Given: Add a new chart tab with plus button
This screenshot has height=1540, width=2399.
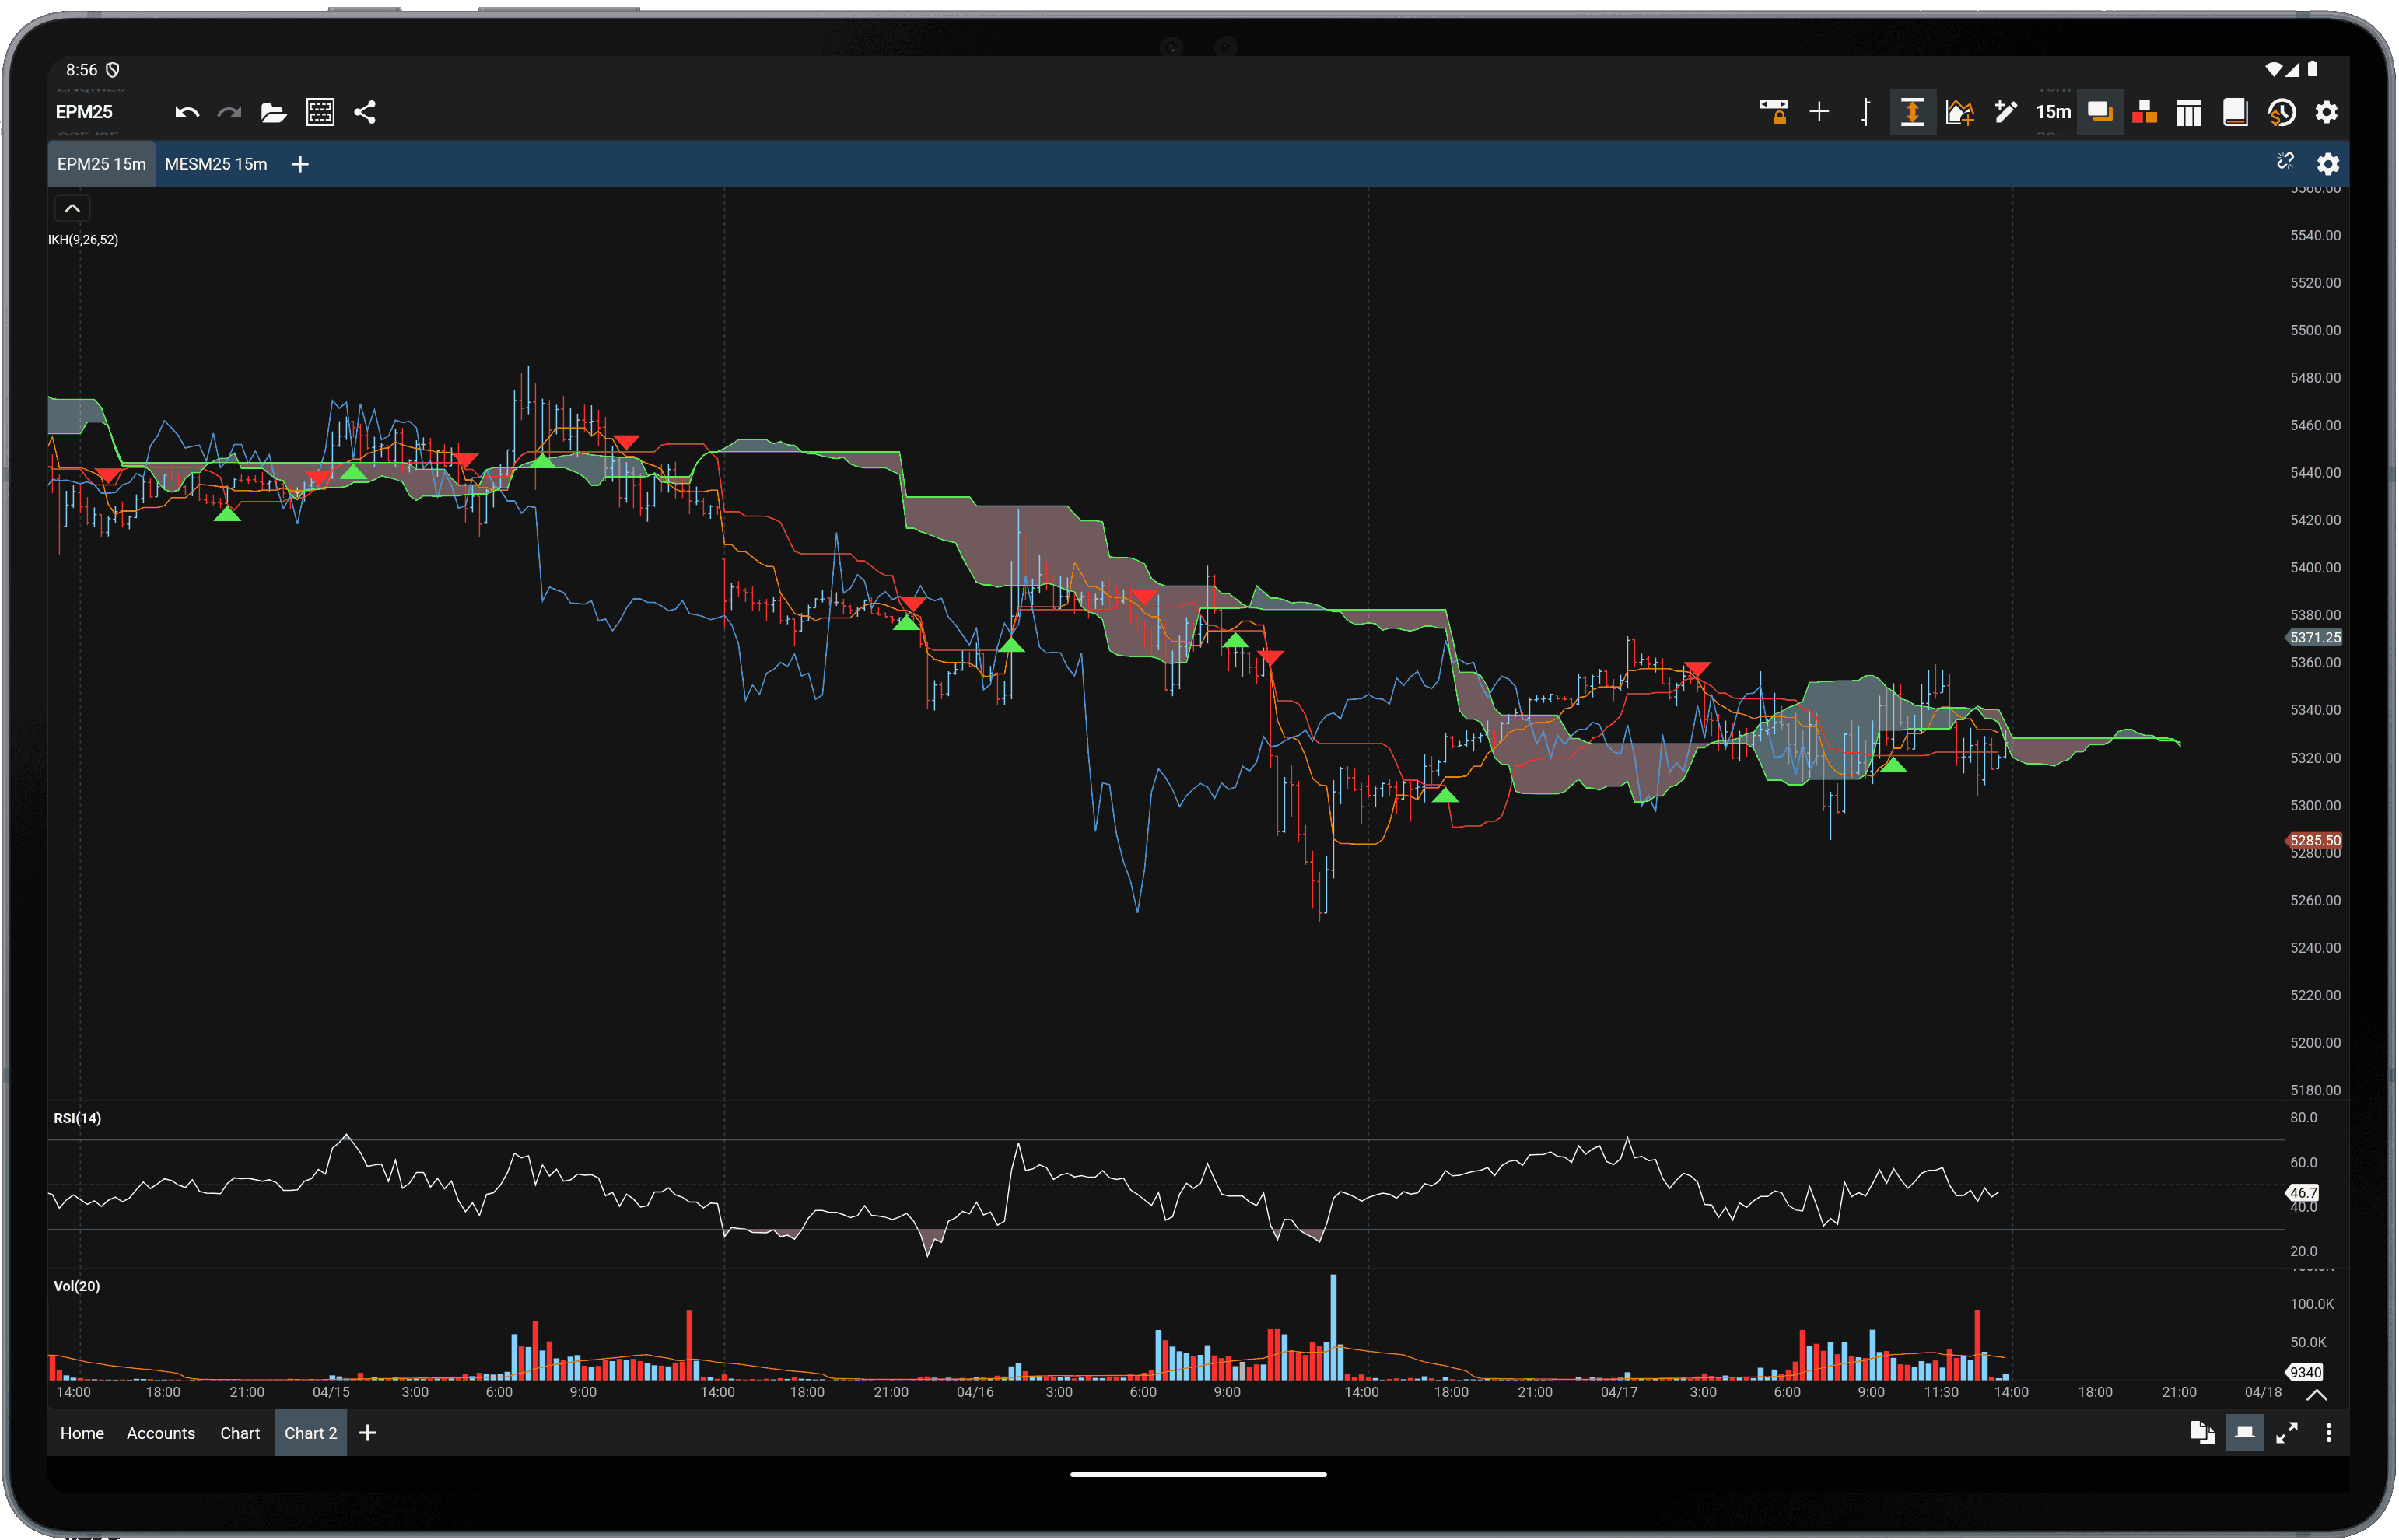Looking at the screenshot, I should [x=300, y=163].
